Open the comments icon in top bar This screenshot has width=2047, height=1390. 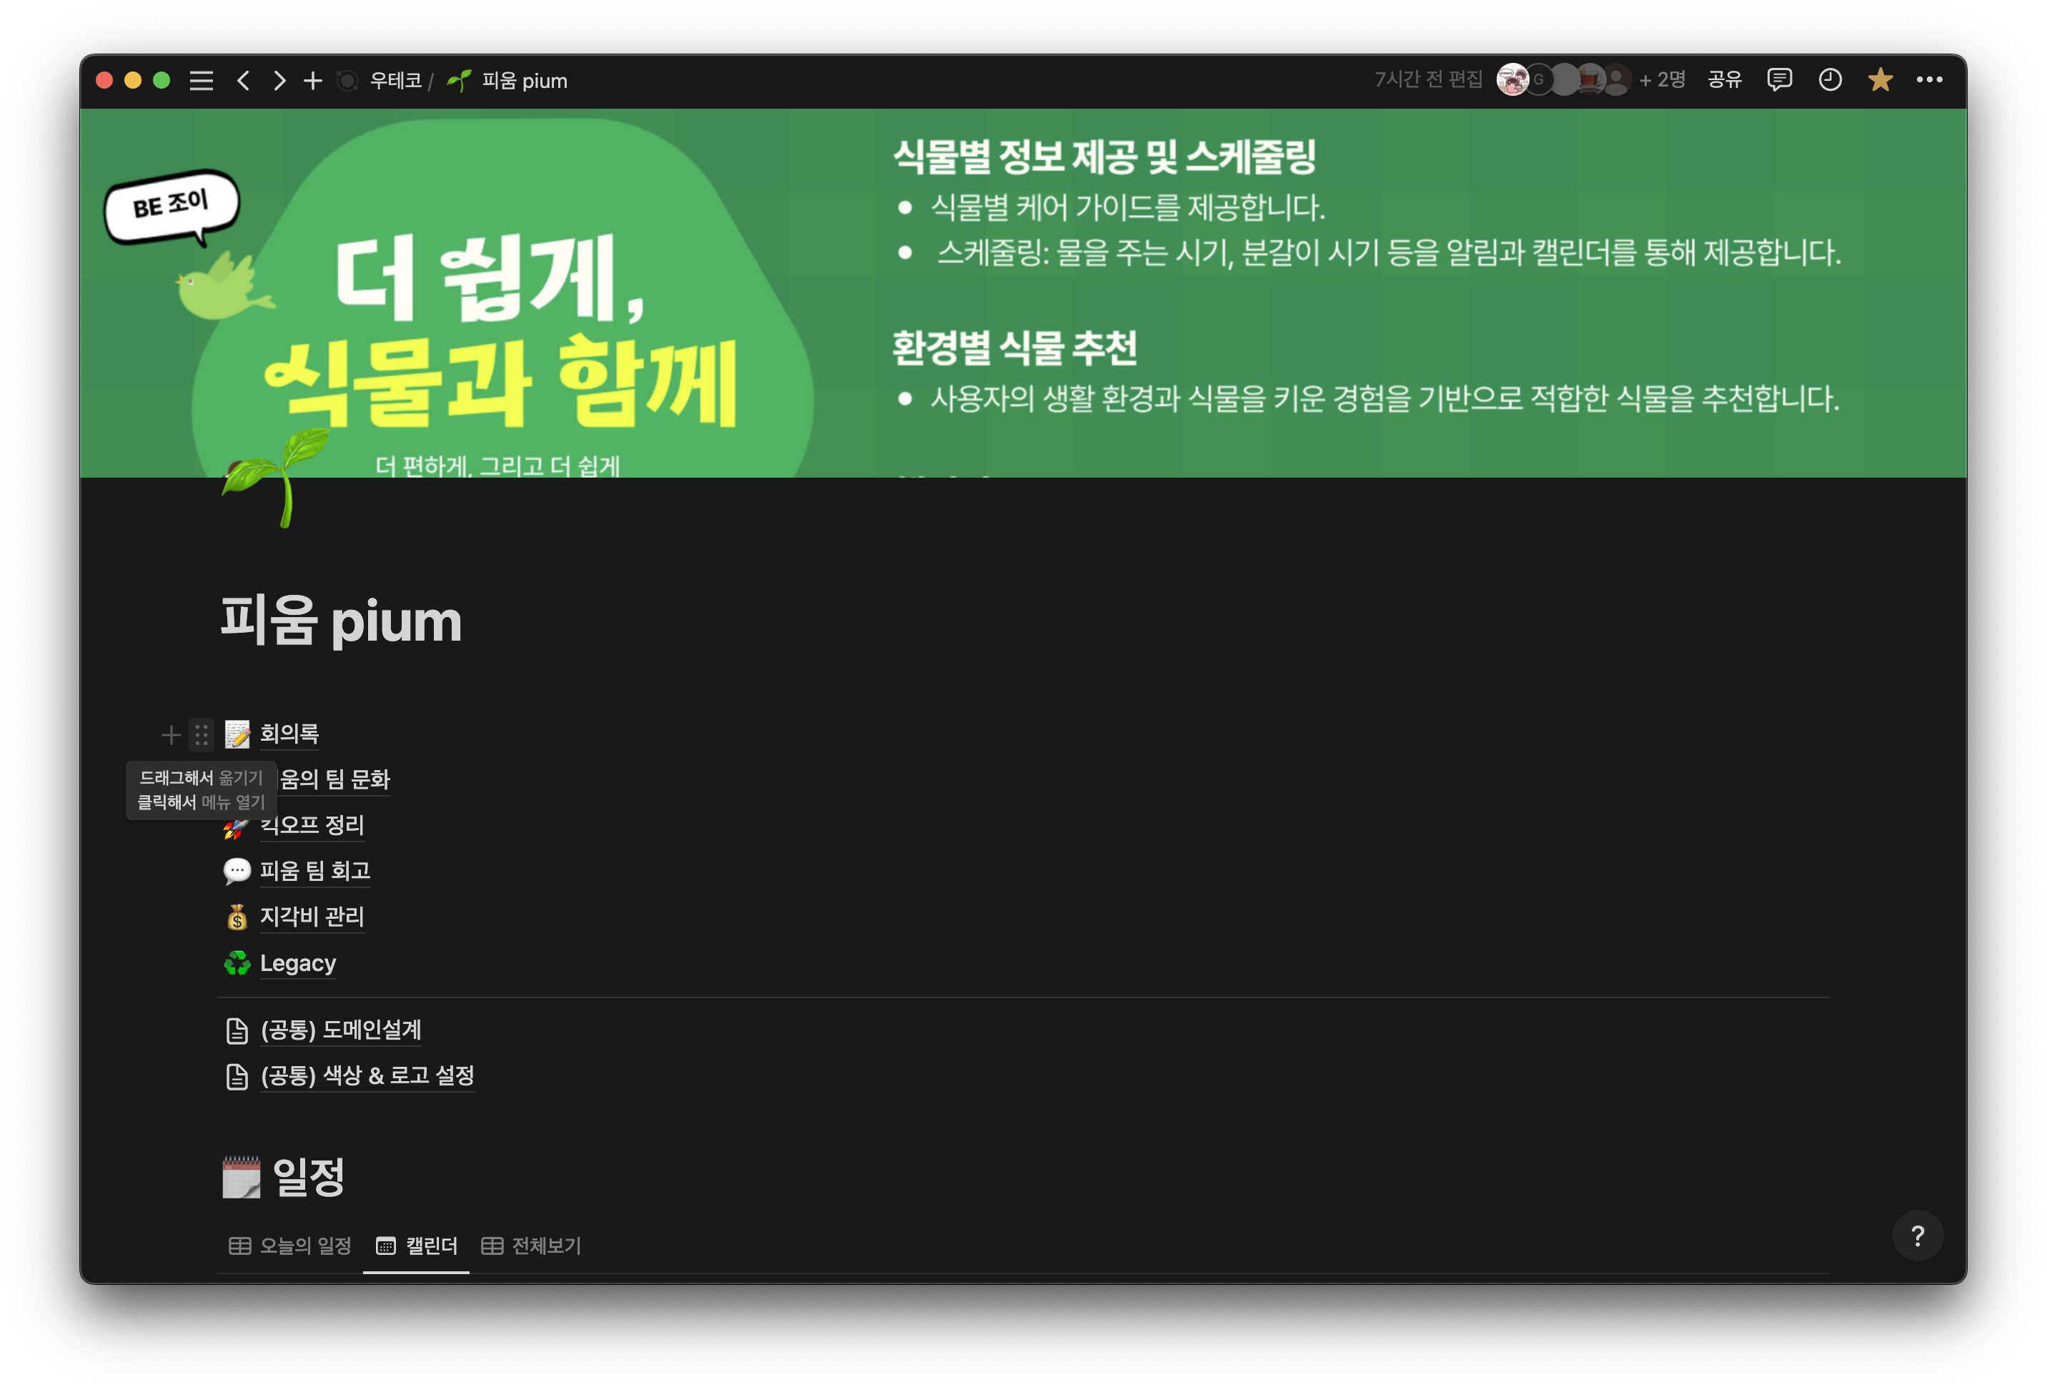(x=1778, y=80)
